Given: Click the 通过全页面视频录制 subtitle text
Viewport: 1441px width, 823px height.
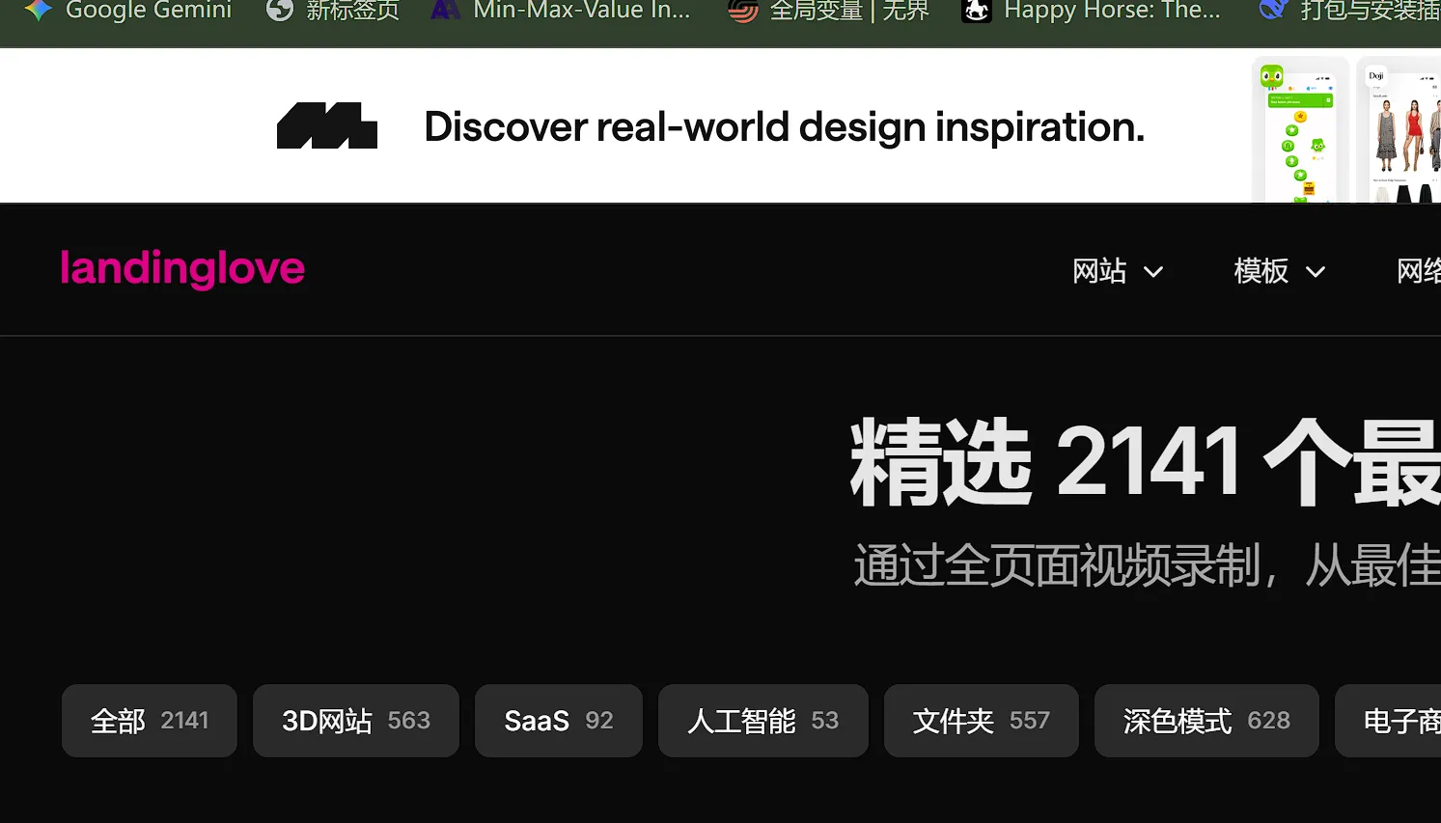Looking at the screenshot, I should [x=1147, y=565].
